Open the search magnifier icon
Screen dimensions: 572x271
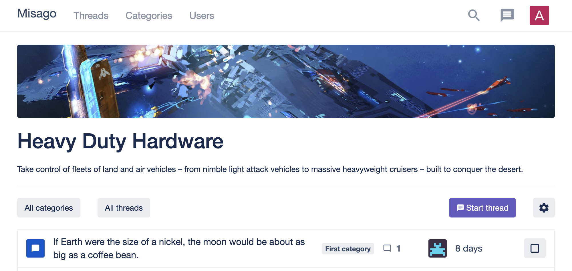point(474,15)
